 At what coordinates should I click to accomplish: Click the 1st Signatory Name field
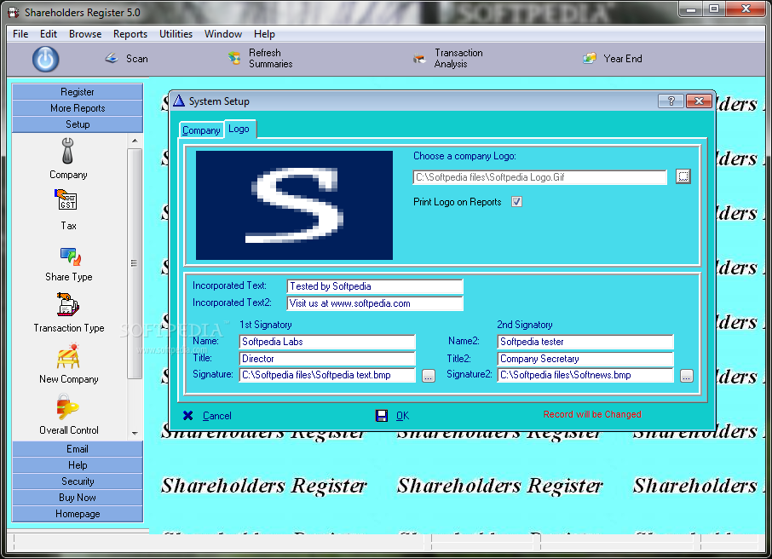coord(327,342)
